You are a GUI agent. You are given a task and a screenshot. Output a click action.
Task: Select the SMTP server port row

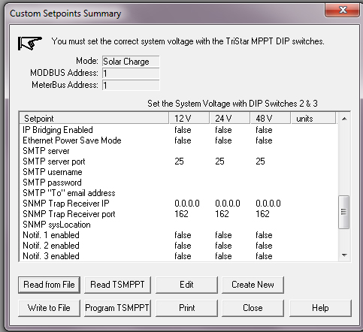click(178, 161)
